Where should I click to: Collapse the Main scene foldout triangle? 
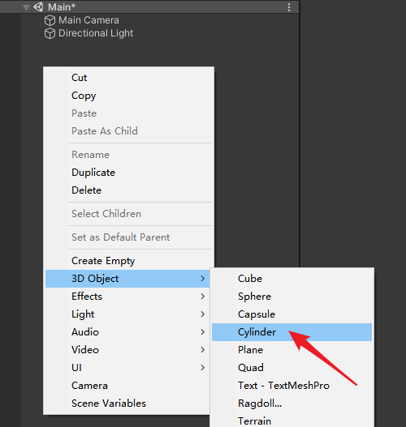(x=26, y=7)
